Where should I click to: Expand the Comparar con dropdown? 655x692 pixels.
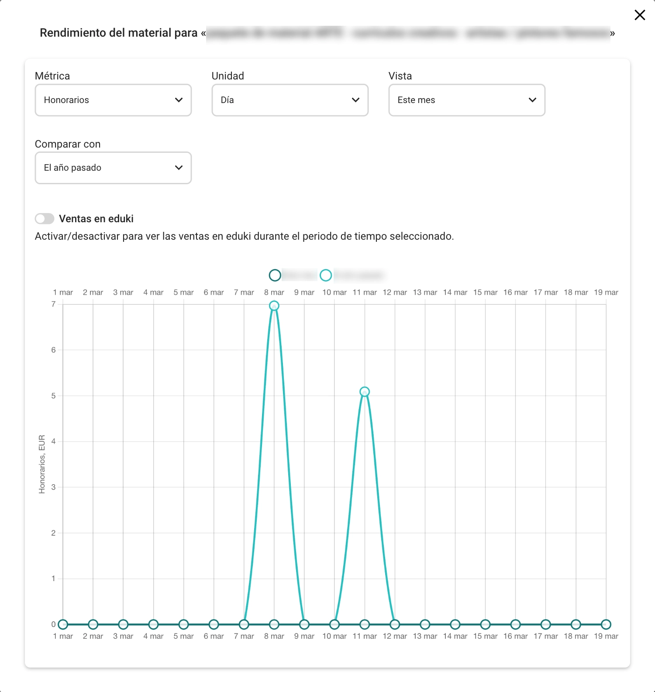click(x=113, y=168)
